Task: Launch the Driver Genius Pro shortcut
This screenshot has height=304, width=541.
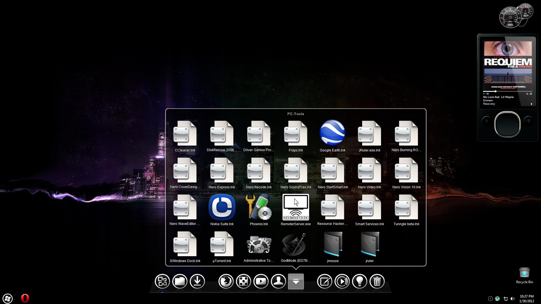Action: tap(259, 136)
